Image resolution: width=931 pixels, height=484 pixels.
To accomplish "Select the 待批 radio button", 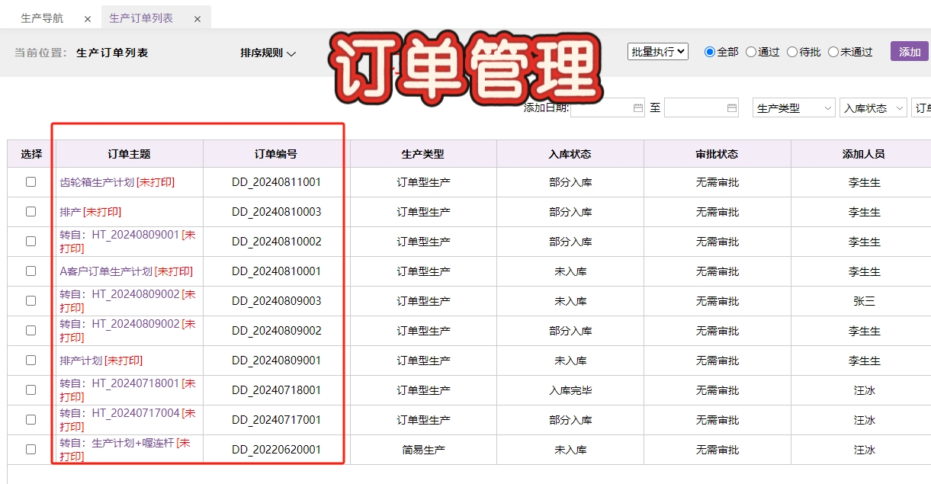I will [792, 52].
